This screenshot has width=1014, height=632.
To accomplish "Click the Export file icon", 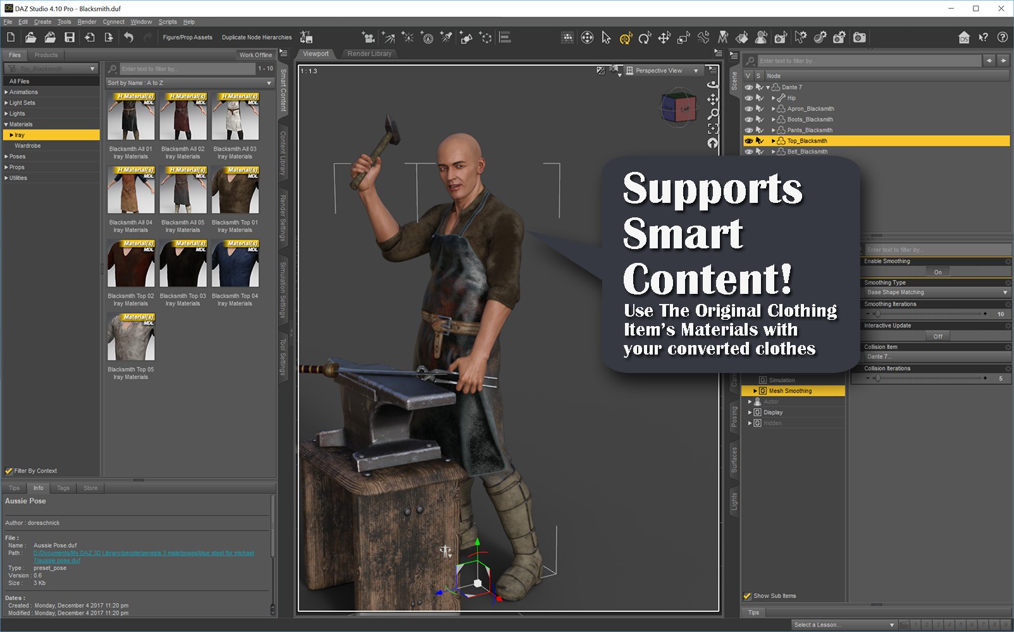I will (109, 37).
